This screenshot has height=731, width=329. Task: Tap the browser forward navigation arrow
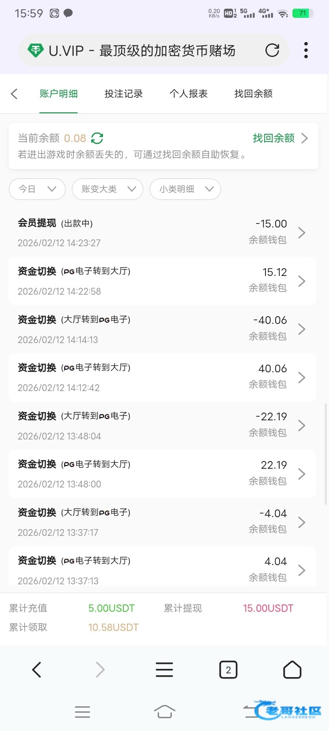(100, 670)
